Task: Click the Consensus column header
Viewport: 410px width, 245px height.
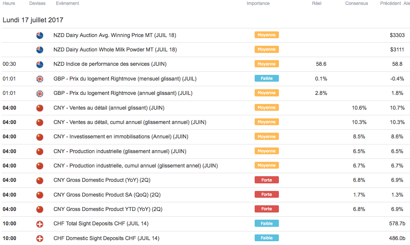Action: coord(356,3)
